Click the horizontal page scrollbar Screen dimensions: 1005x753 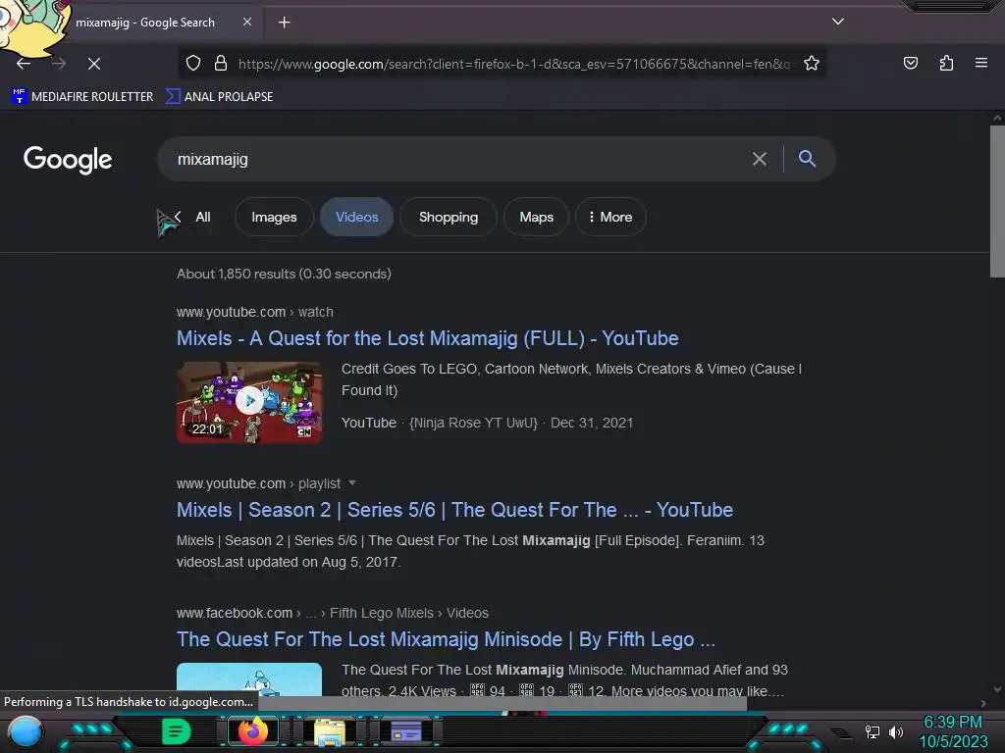tap(502, 703)
